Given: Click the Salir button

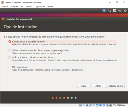Looking at the screenshot, I should [x=84, y=86].
